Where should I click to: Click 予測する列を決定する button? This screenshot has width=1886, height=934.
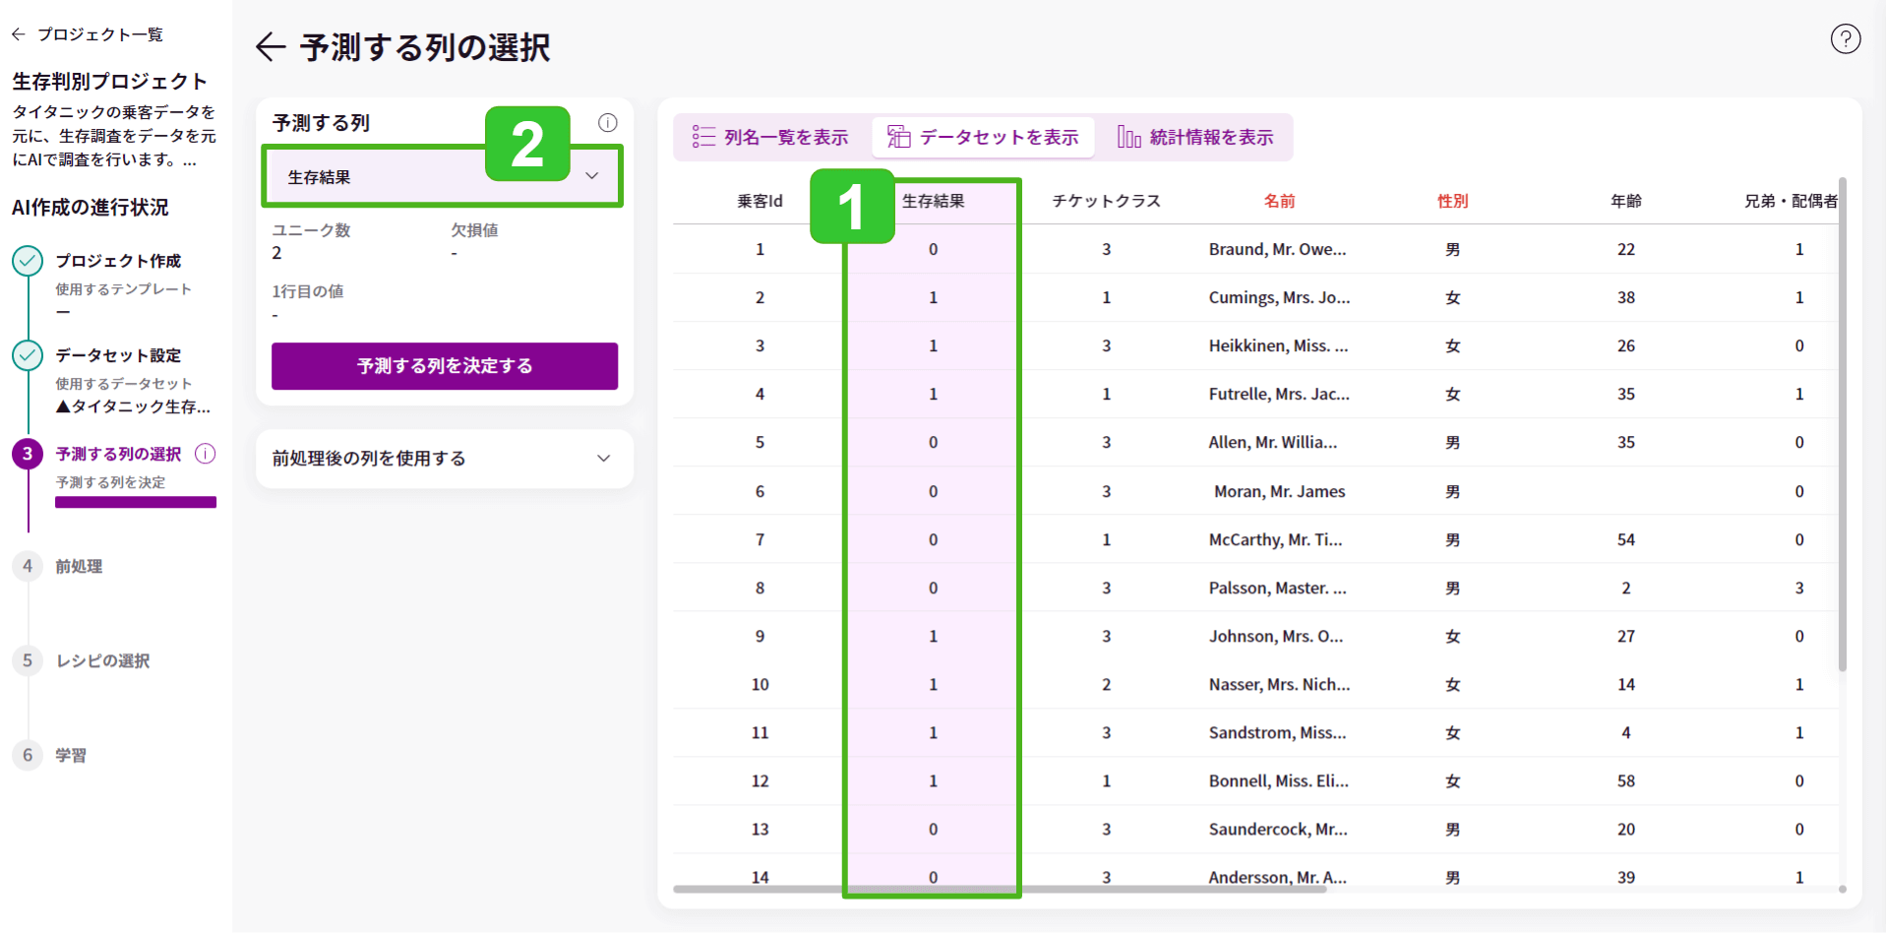[x=445, y=366]
